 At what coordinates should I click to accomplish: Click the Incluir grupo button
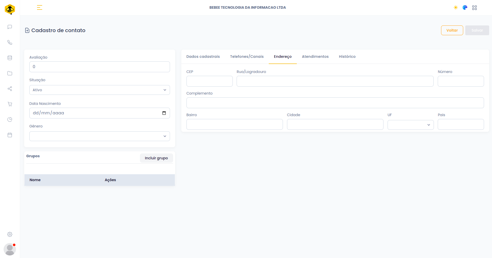tap(156, 158)
